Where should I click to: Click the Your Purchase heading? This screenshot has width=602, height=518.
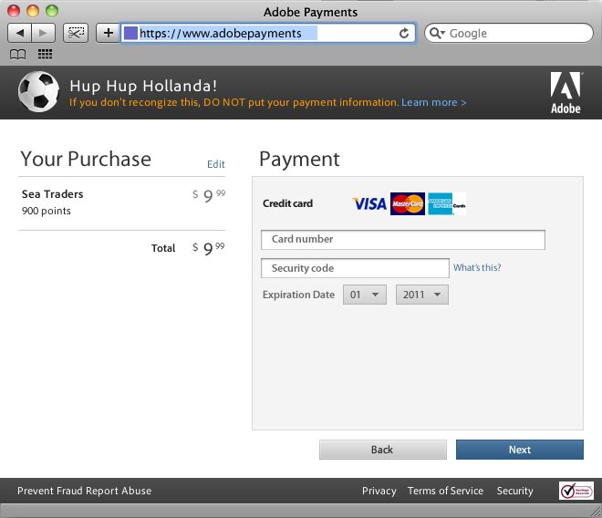pos(86,159)
